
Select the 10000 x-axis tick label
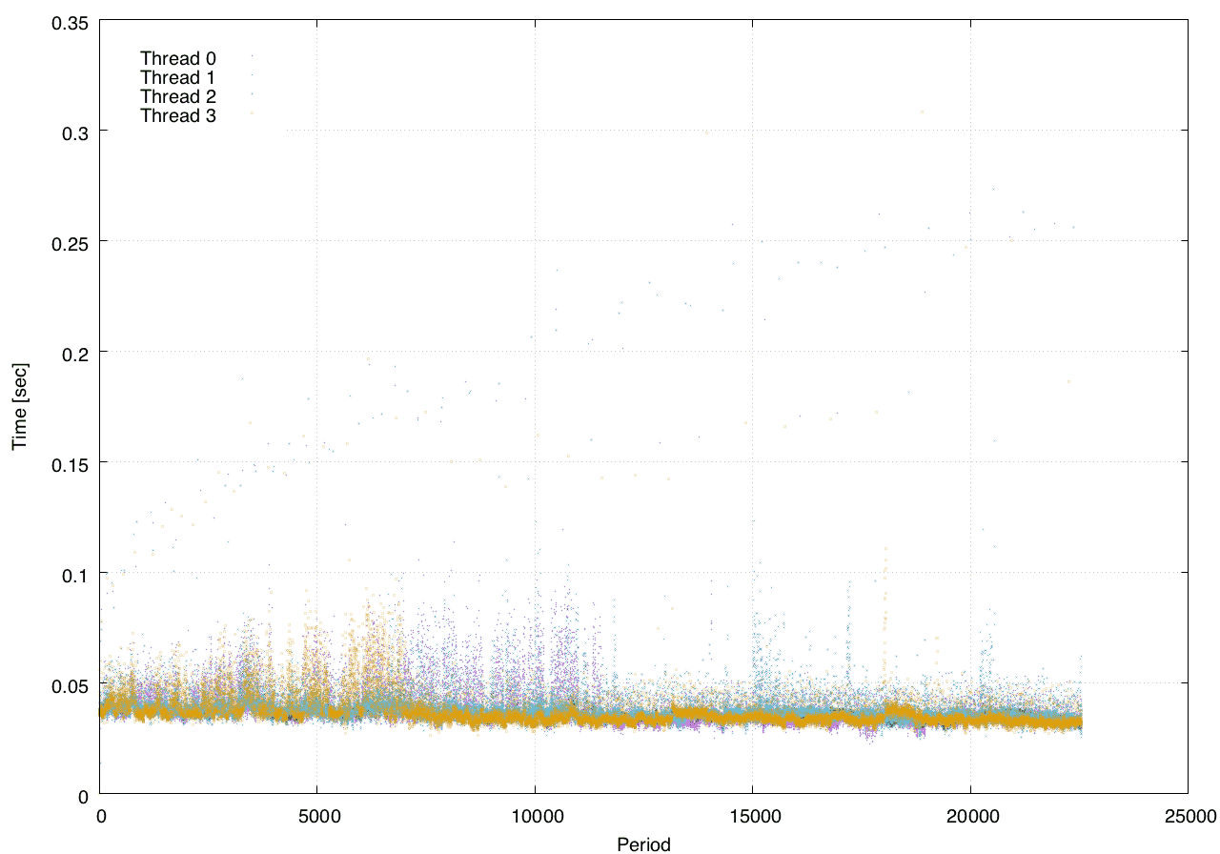(x=535, y=816)
